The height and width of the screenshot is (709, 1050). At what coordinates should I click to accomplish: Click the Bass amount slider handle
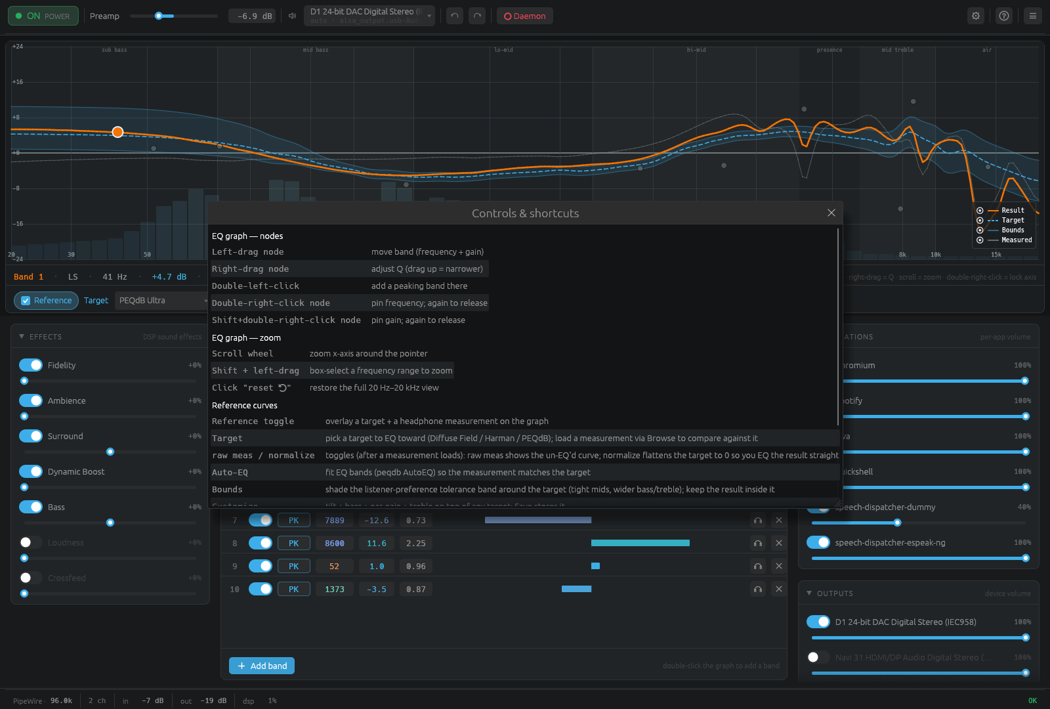[110, 523]
